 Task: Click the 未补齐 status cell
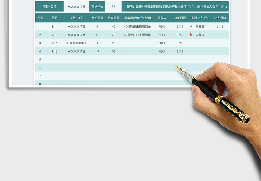pyautogui.click(x=200, y=35)
